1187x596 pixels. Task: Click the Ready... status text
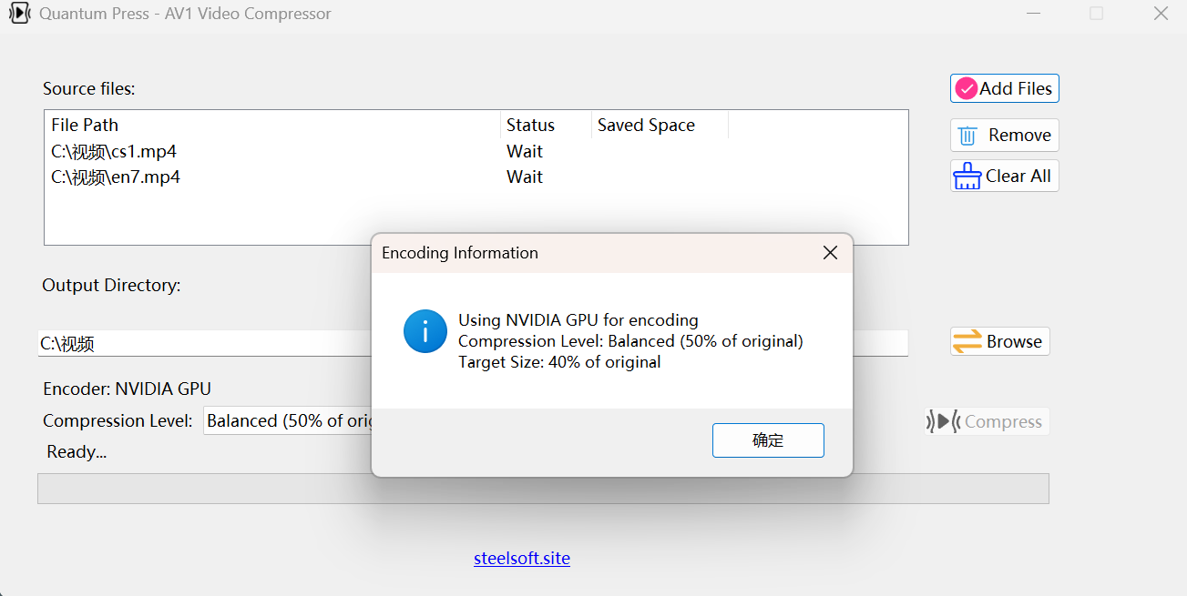pos(76,451)
